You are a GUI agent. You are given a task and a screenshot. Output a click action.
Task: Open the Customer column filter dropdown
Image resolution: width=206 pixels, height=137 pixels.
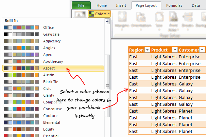[202, 50]
